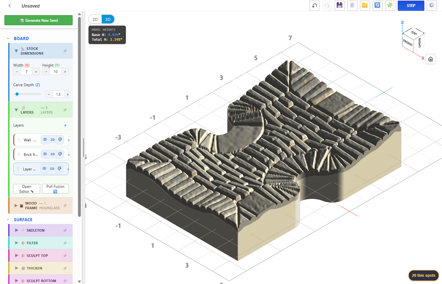Toggle 3D on the selected Layer row
Viewport: 442px width, 284px height.
52,169
